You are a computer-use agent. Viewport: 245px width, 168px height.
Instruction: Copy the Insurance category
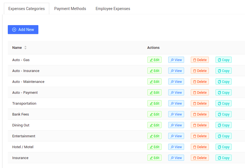[224, 158]
